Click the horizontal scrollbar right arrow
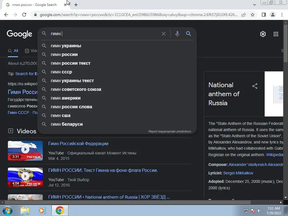 coord(281,202)
